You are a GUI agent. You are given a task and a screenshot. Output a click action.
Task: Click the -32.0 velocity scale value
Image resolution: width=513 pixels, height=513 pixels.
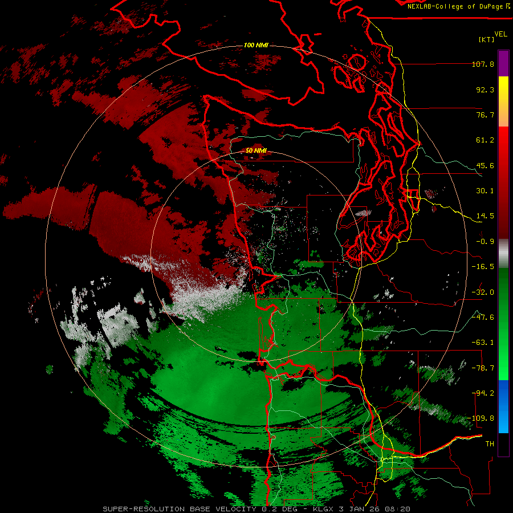pos(483,292)
